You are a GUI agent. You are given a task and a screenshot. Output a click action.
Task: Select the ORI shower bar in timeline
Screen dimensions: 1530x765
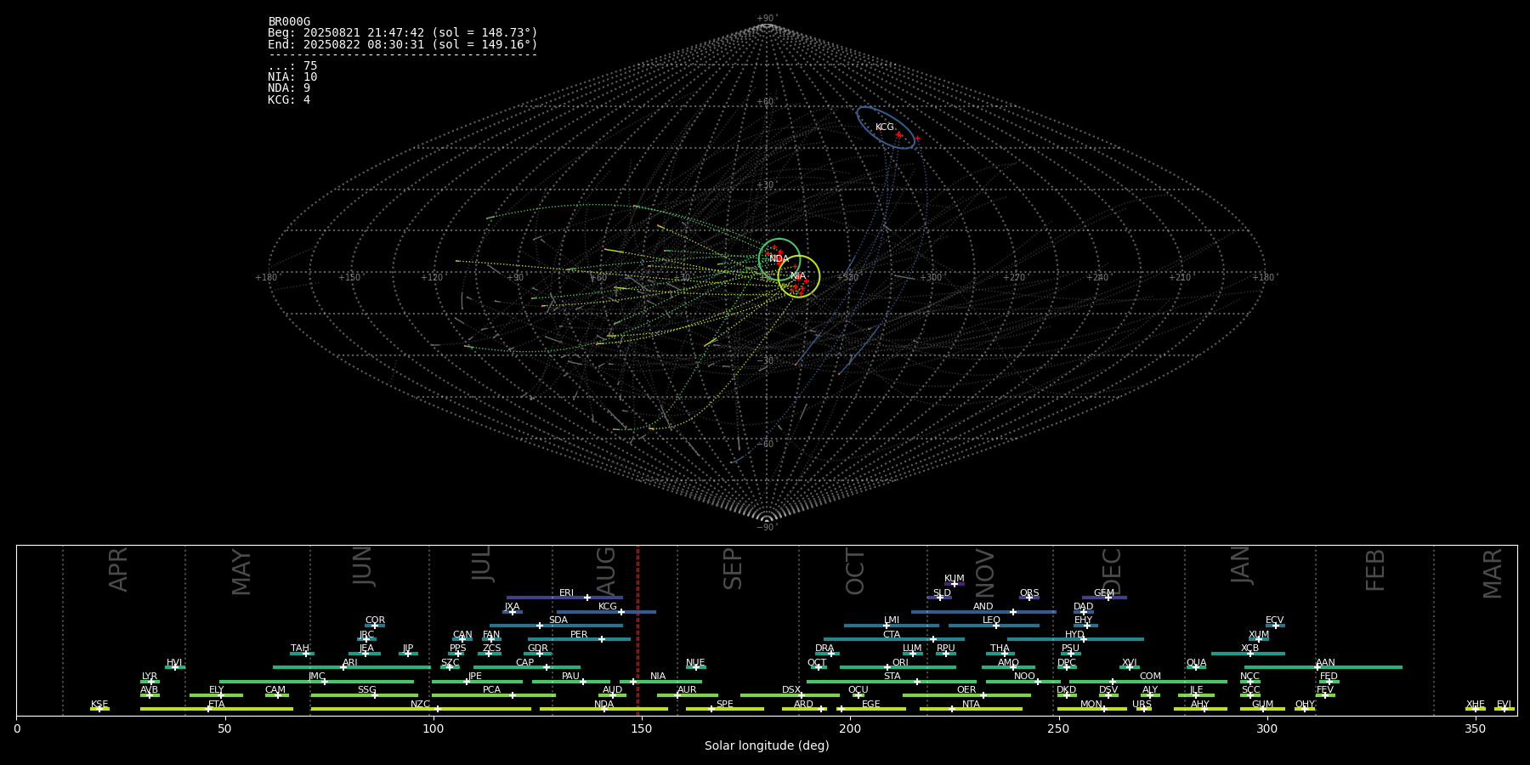click(898, 667)
